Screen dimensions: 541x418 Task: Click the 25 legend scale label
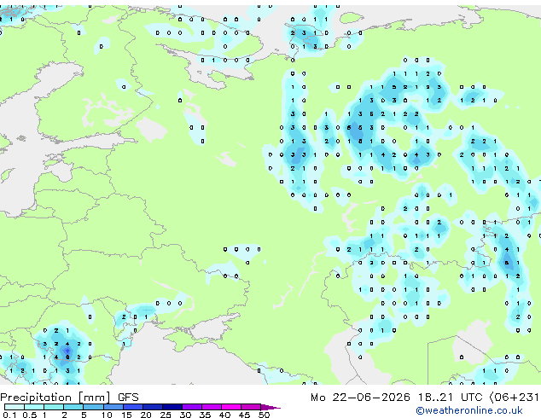tap(166, 415)
